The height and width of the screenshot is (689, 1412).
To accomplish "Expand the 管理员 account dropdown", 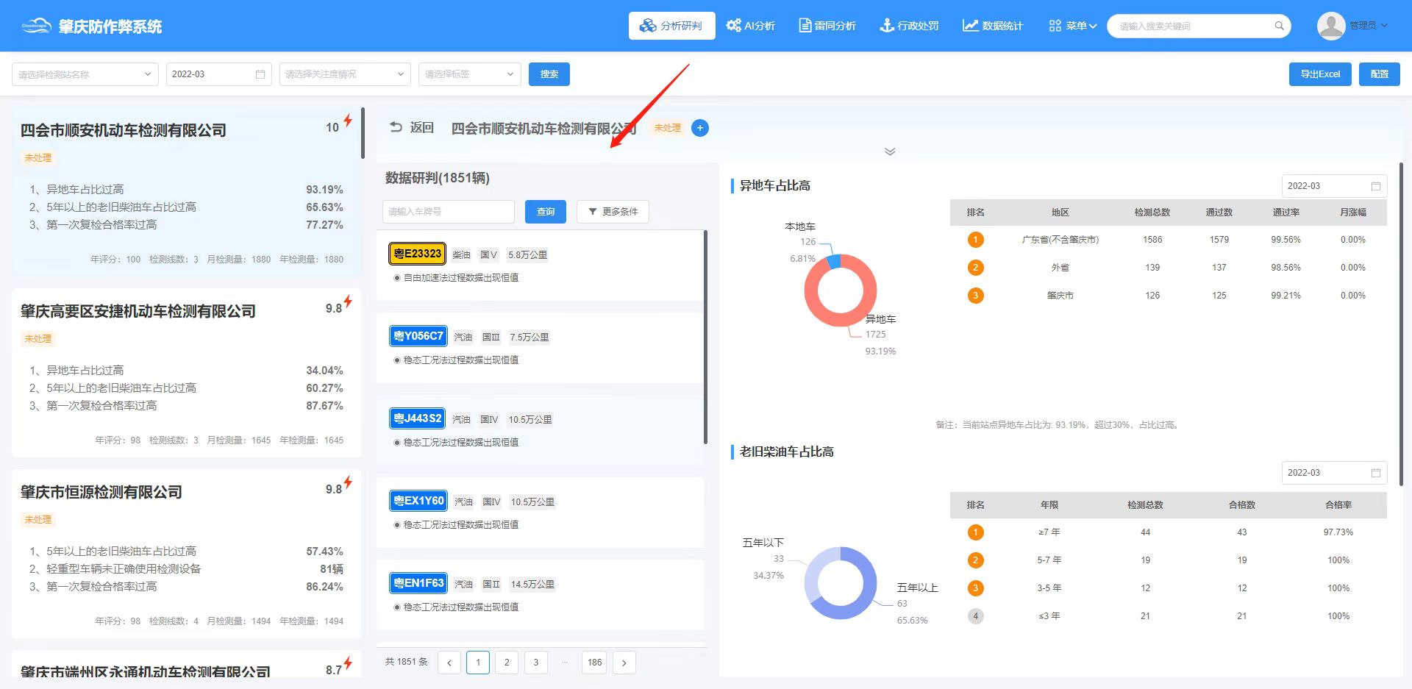I will pos(1369,26).
